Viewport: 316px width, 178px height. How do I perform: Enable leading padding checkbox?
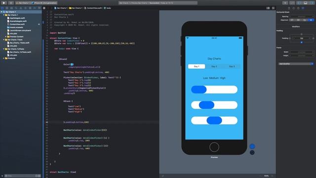tap(290, 38)
